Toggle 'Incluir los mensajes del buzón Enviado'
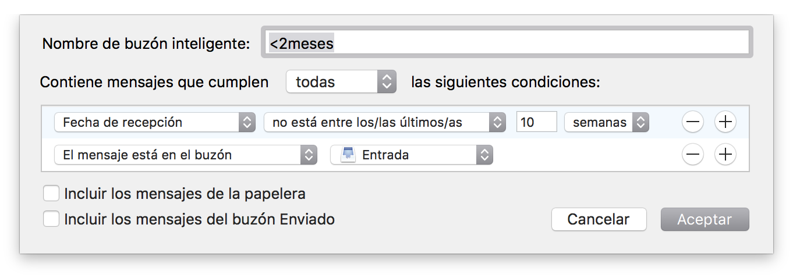The image size is (793, 278). tap(51, 219)
